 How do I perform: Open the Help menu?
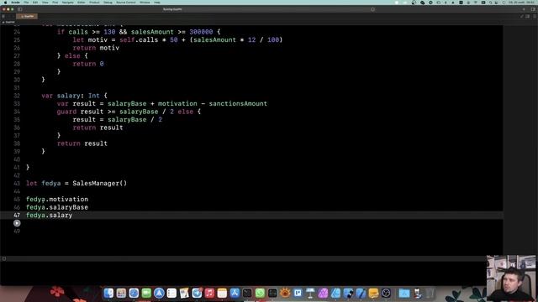pyautogui.click(x=157, y=3)
